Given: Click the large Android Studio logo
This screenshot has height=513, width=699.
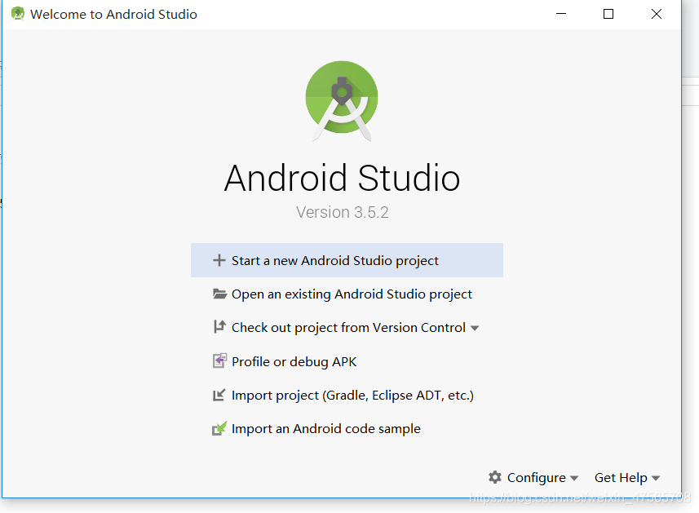Looking at the screenshot, I should [342, 101].
